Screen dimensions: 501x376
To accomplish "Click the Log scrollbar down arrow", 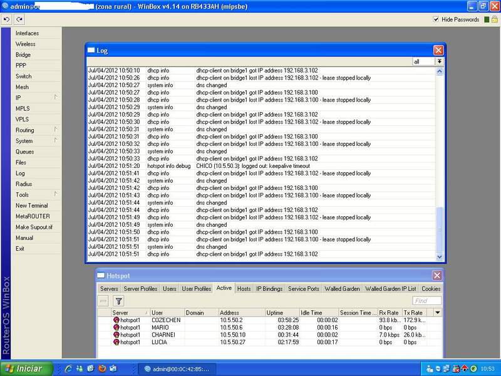I will 440,256.
